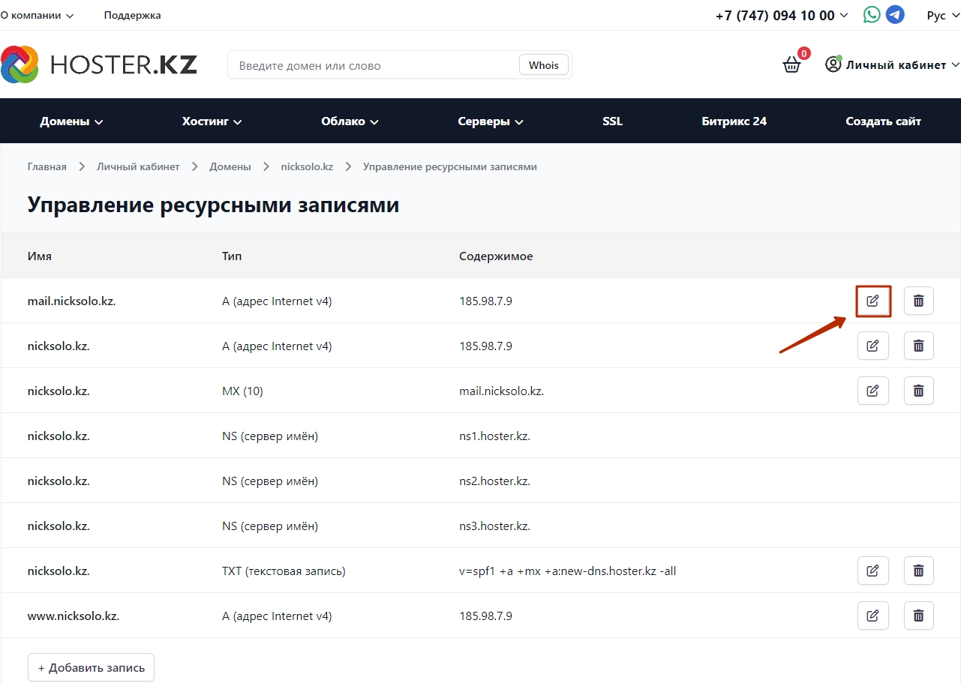
Task: Open the Облако navigation menu
Action: 350,121
